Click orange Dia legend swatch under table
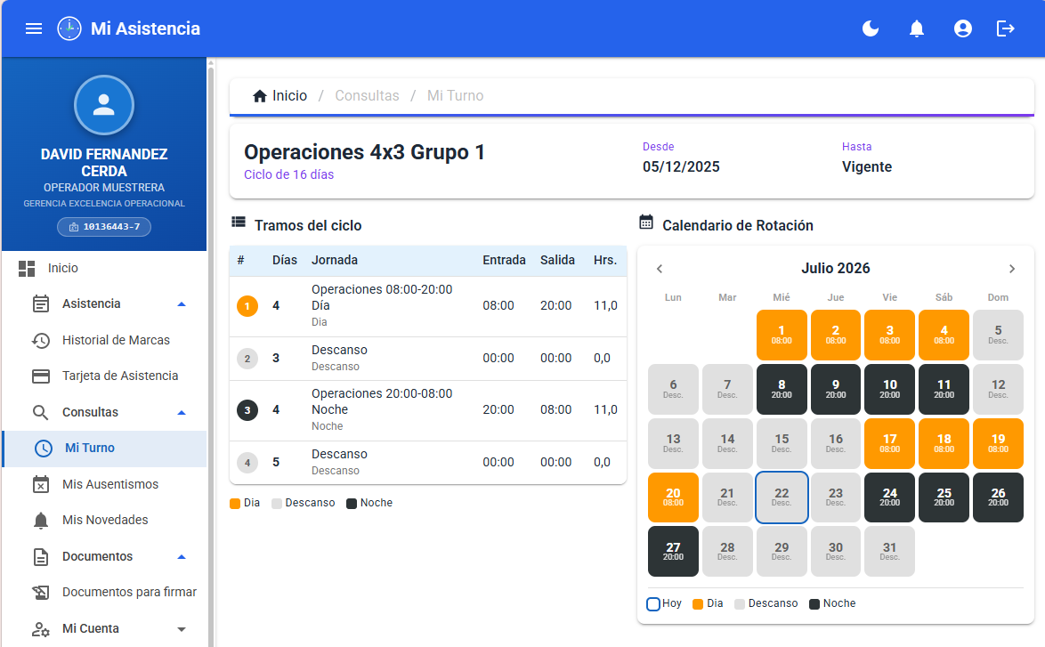This screenshot has width=1045, height=647. (x=235, y=504)
